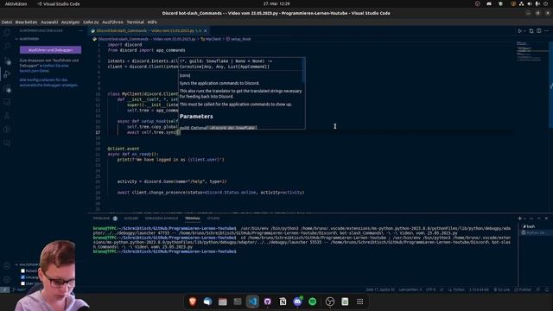Click the date and clock in top bar
The width and height of the screenshot is (553, 311).
[x=276, y=3]
